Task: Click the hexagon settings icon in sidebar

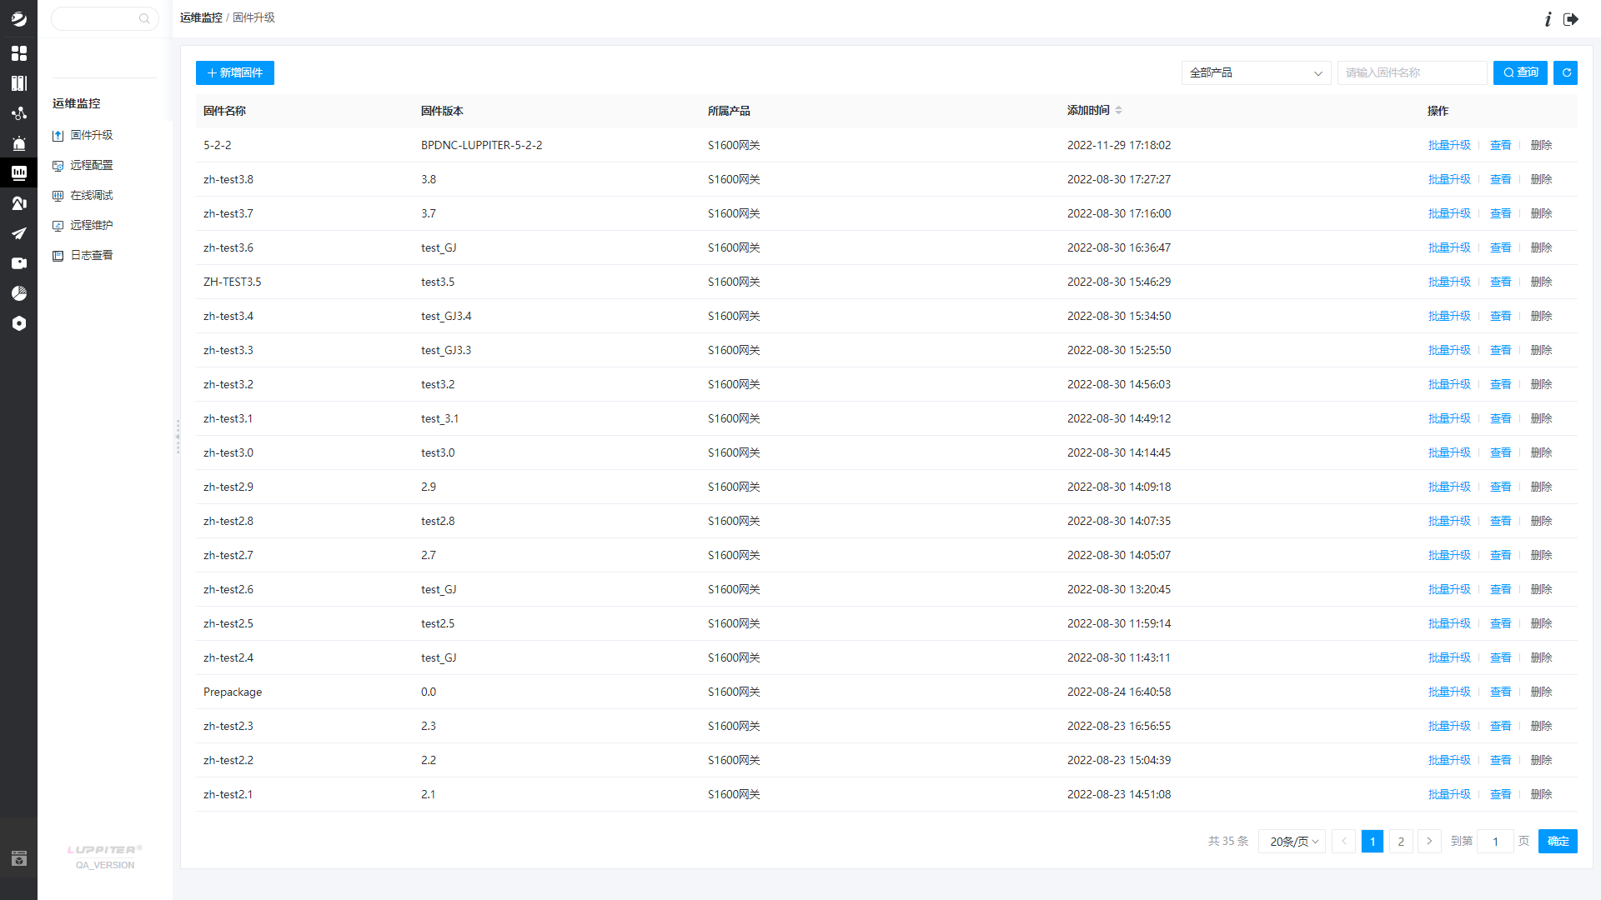Action: 18,323
